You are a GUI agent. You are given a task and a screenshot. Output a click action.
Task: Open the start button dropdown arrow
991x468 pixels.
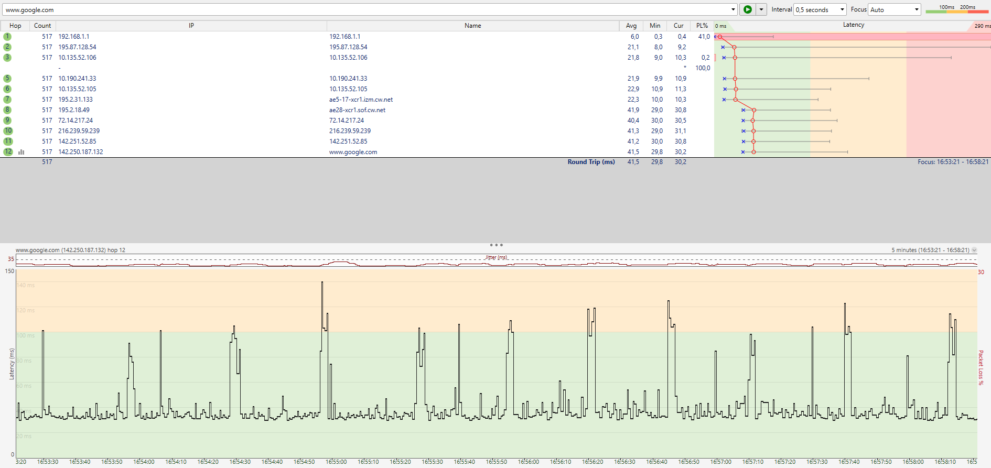[x=761, y=9]
